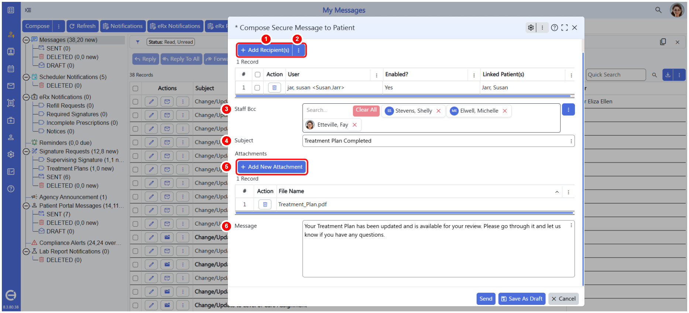
Task: Click Add New Attachment
Action: click(x=272, y=167)
